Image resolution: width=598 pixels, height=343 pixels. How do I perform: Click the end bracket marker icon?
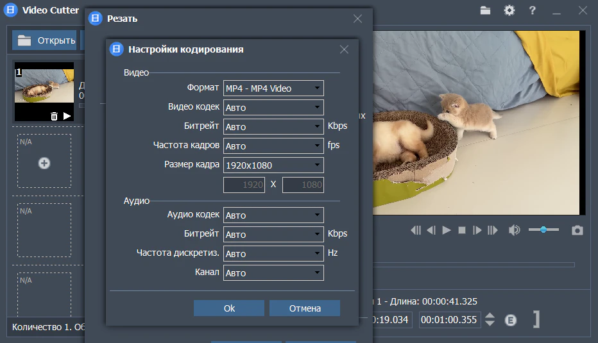[x=536, y=319]
